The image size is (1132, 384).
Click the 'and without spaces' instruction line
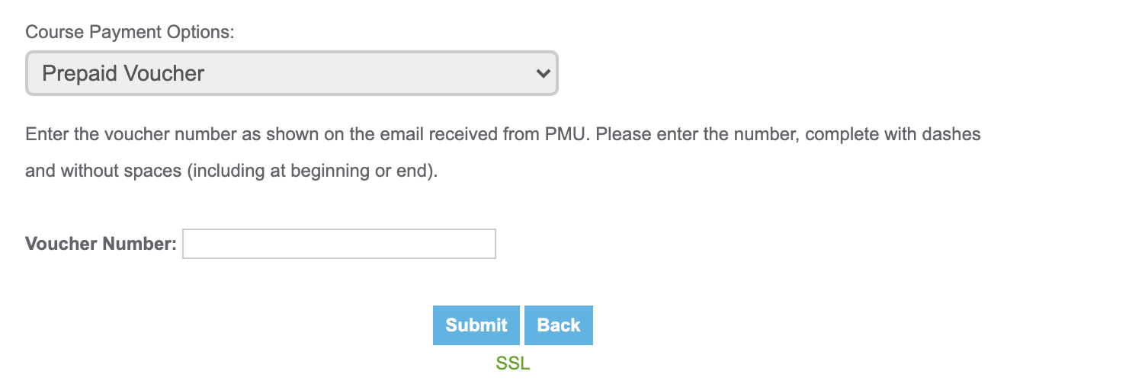[x=232, y=171]
